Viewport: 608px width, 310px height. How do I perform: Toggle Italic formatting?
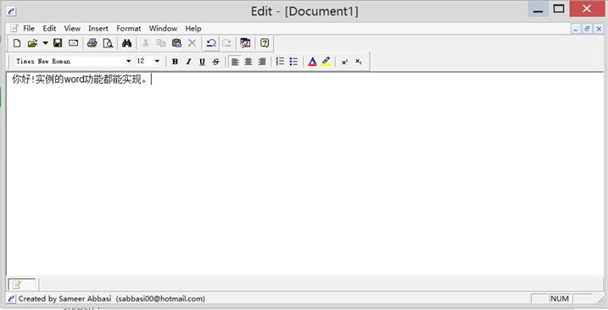click(x=188, y=62)
